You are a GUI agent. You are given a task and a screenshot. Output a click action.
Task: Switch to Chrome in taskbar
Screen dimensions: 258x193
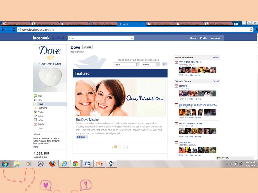[x=76, y=164]
